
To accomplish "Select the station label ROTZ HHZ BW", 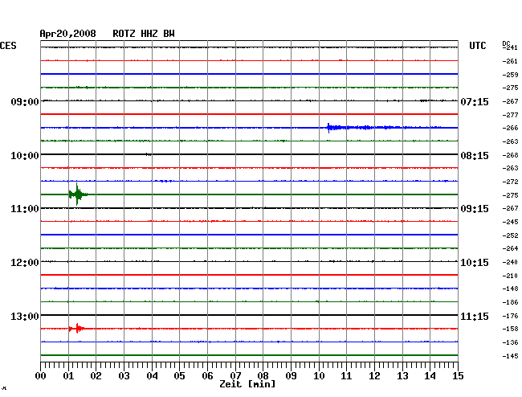I will click(144, 34).
